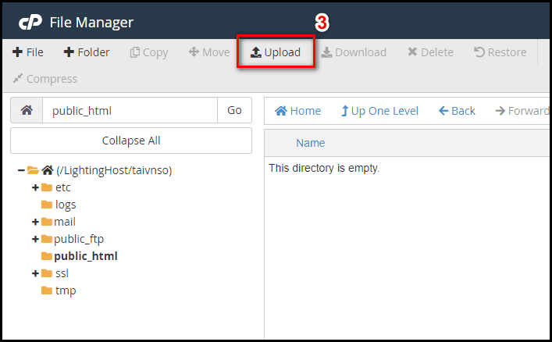Expand the etc folder
The height and width of the screenshot is (342, 552).
pyautogui.click(x=35, y=187)
